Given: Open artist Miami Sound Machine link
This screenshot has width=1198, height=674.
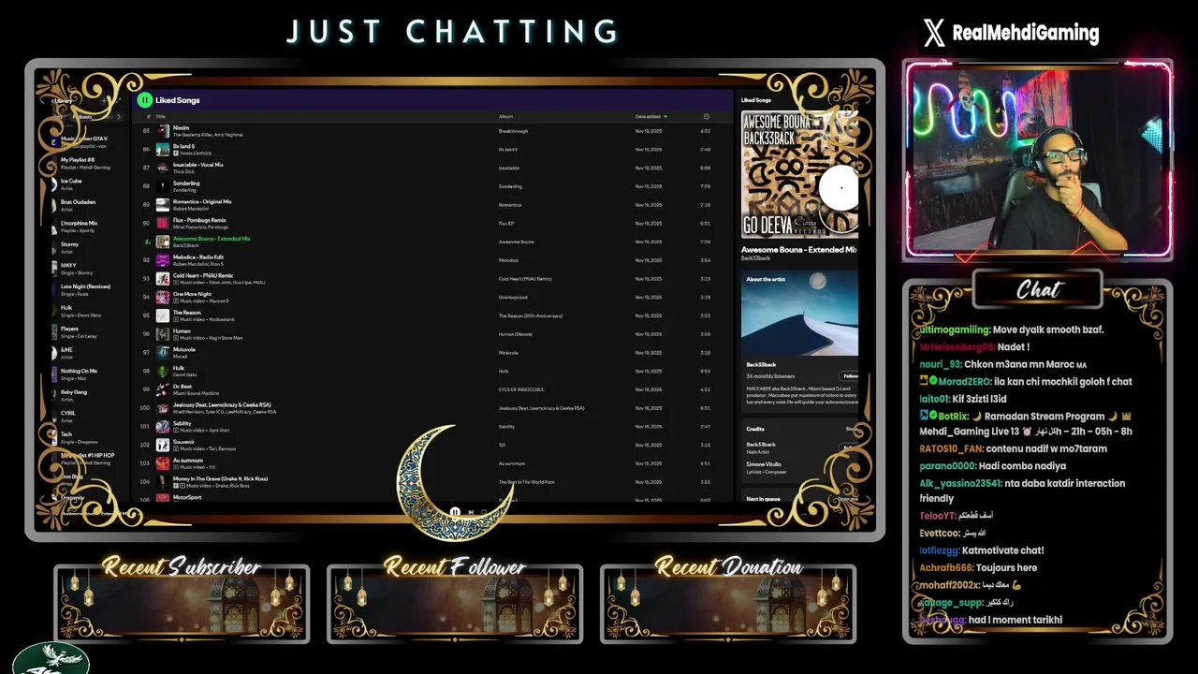Looking at the screenshot, I should pos(197,393).
